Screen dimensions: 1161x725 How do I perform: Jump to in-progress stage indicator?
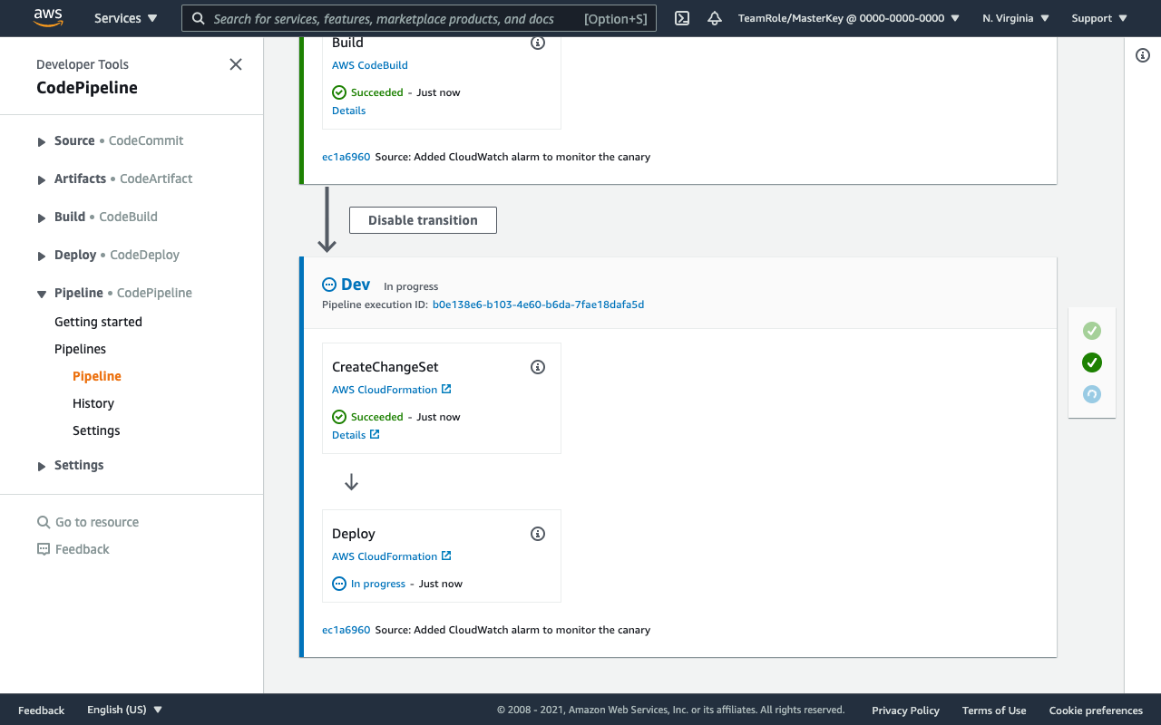click(1092, 394)
